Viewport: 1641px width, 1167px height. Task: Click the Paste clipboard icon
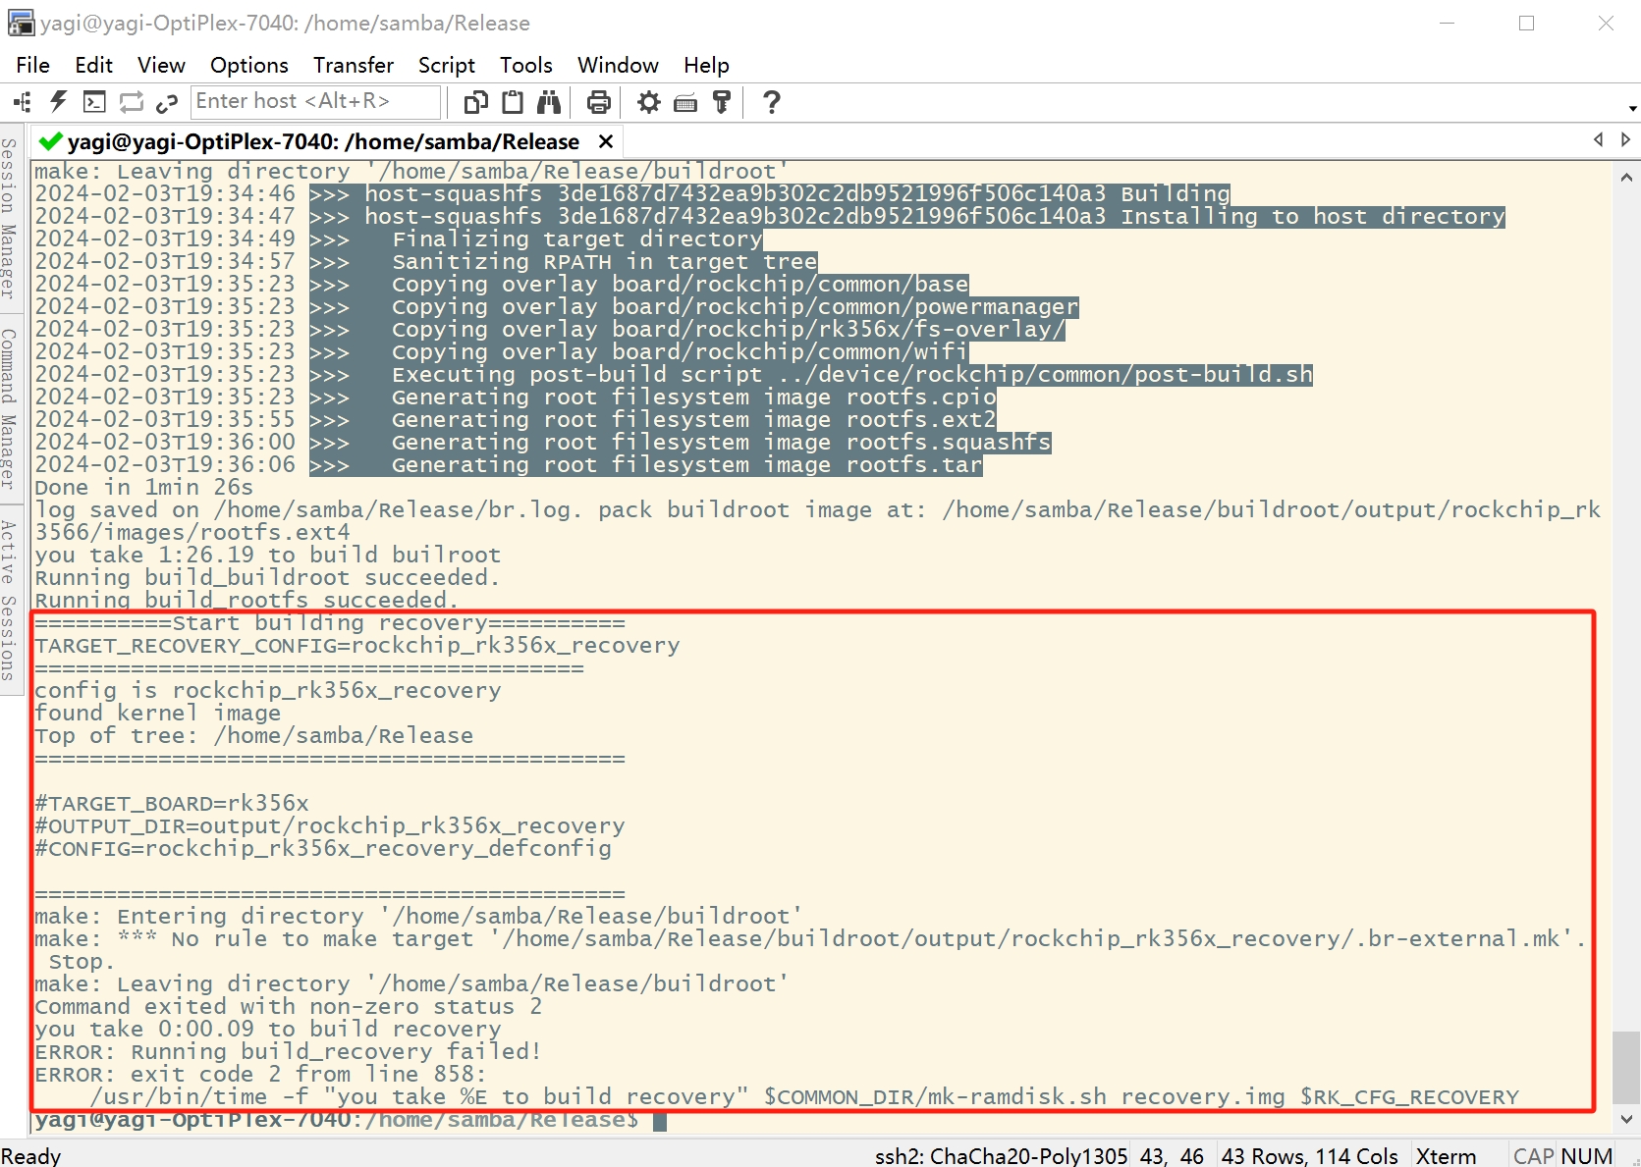pyautogui.click(x=513, y=102)
